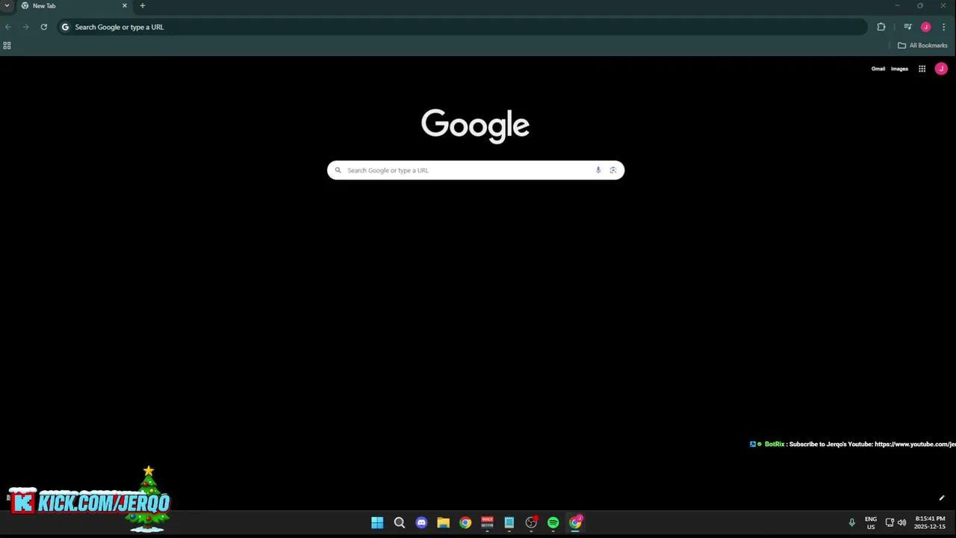Image resolution: width=956 pixels, height=538 pixels.
Task: Open Discord from the taskbar
Action: (421, 523)
